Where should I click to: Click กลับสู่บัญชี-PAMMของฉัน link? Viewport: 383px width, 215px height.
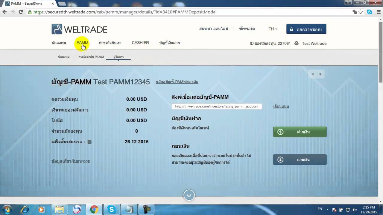tap(177, 82)
